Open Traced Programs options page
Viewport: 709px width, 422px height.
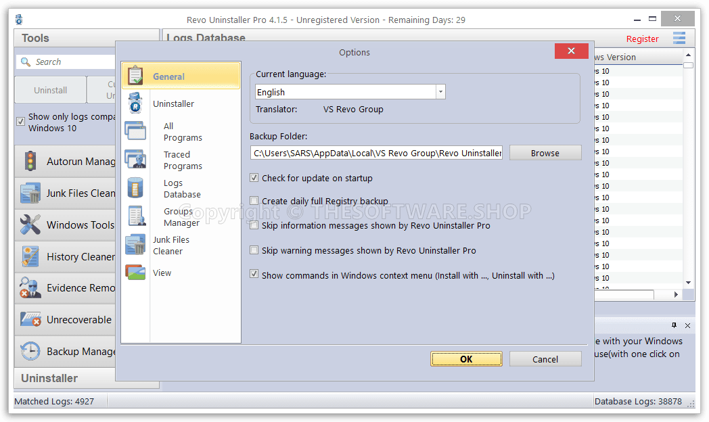point(183,160)
